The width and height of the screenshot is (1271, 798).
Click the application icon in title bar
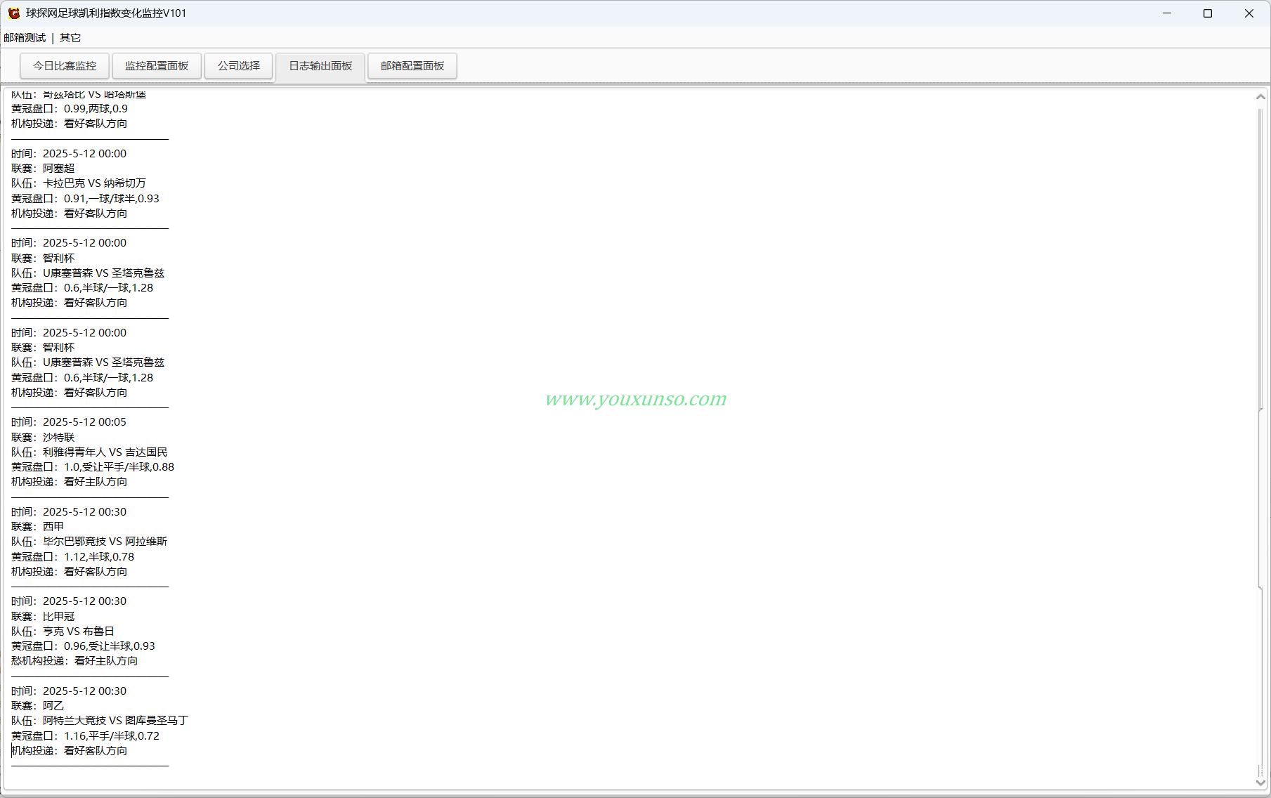tap(14, 13)
